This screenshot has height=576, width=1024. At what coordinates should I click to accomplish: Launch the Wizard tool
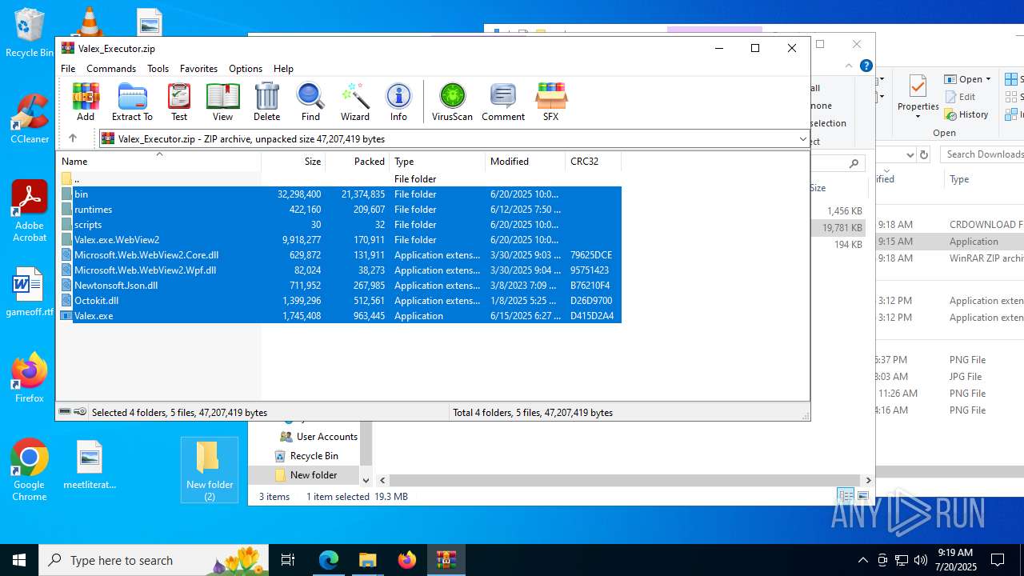pos(355,102)
